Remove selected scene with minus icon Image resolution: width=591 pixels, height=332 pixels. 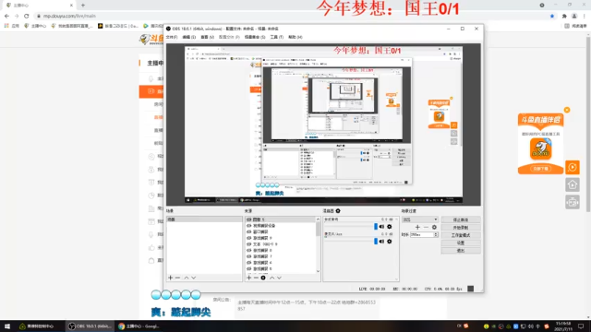tap(178, 278)
